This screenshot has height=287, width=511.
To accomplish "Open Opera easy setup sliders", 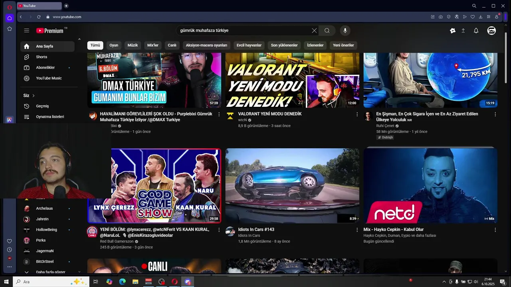I will pyautogui.click(x=489, y=17).
